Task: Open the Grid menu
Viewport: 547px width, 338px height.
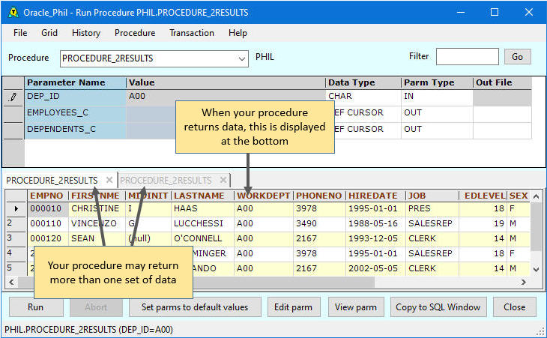Action: coord(49,33)
